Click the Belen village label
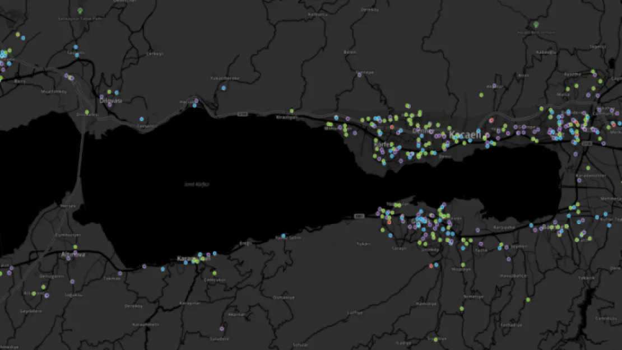Screen dimensions: 622x350 point(350,52)
